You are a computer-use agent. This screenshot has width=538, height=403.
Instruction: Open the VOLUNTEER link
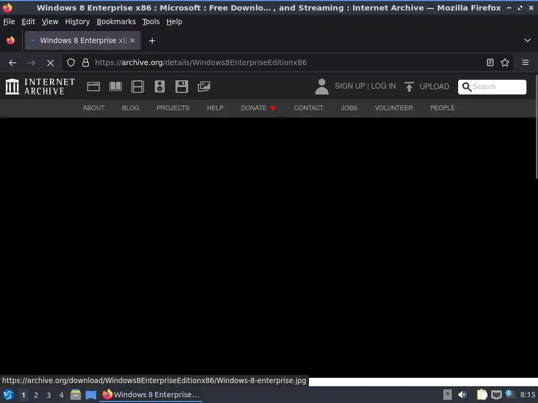point(394,108)
